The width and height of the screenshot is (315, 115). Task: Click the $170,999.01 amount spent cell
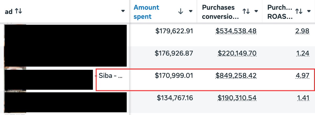[x=174, y=76]
